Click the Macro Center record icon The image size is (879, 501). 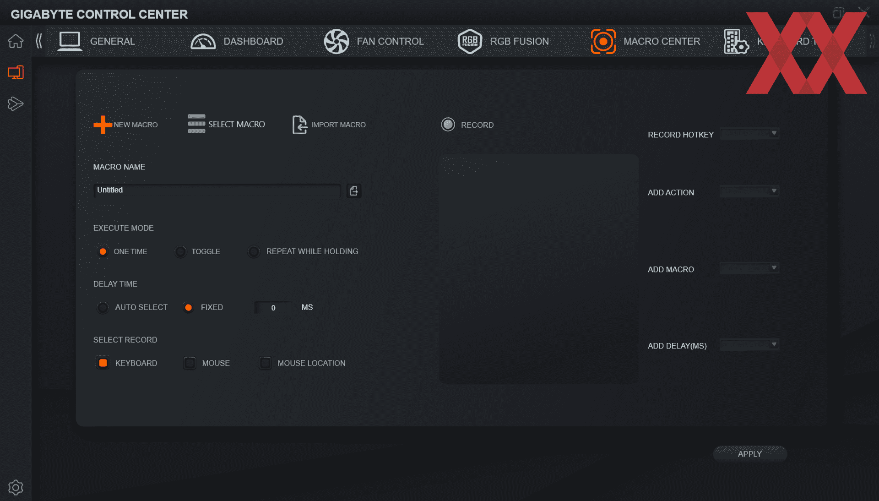click(x=603, y=42)
